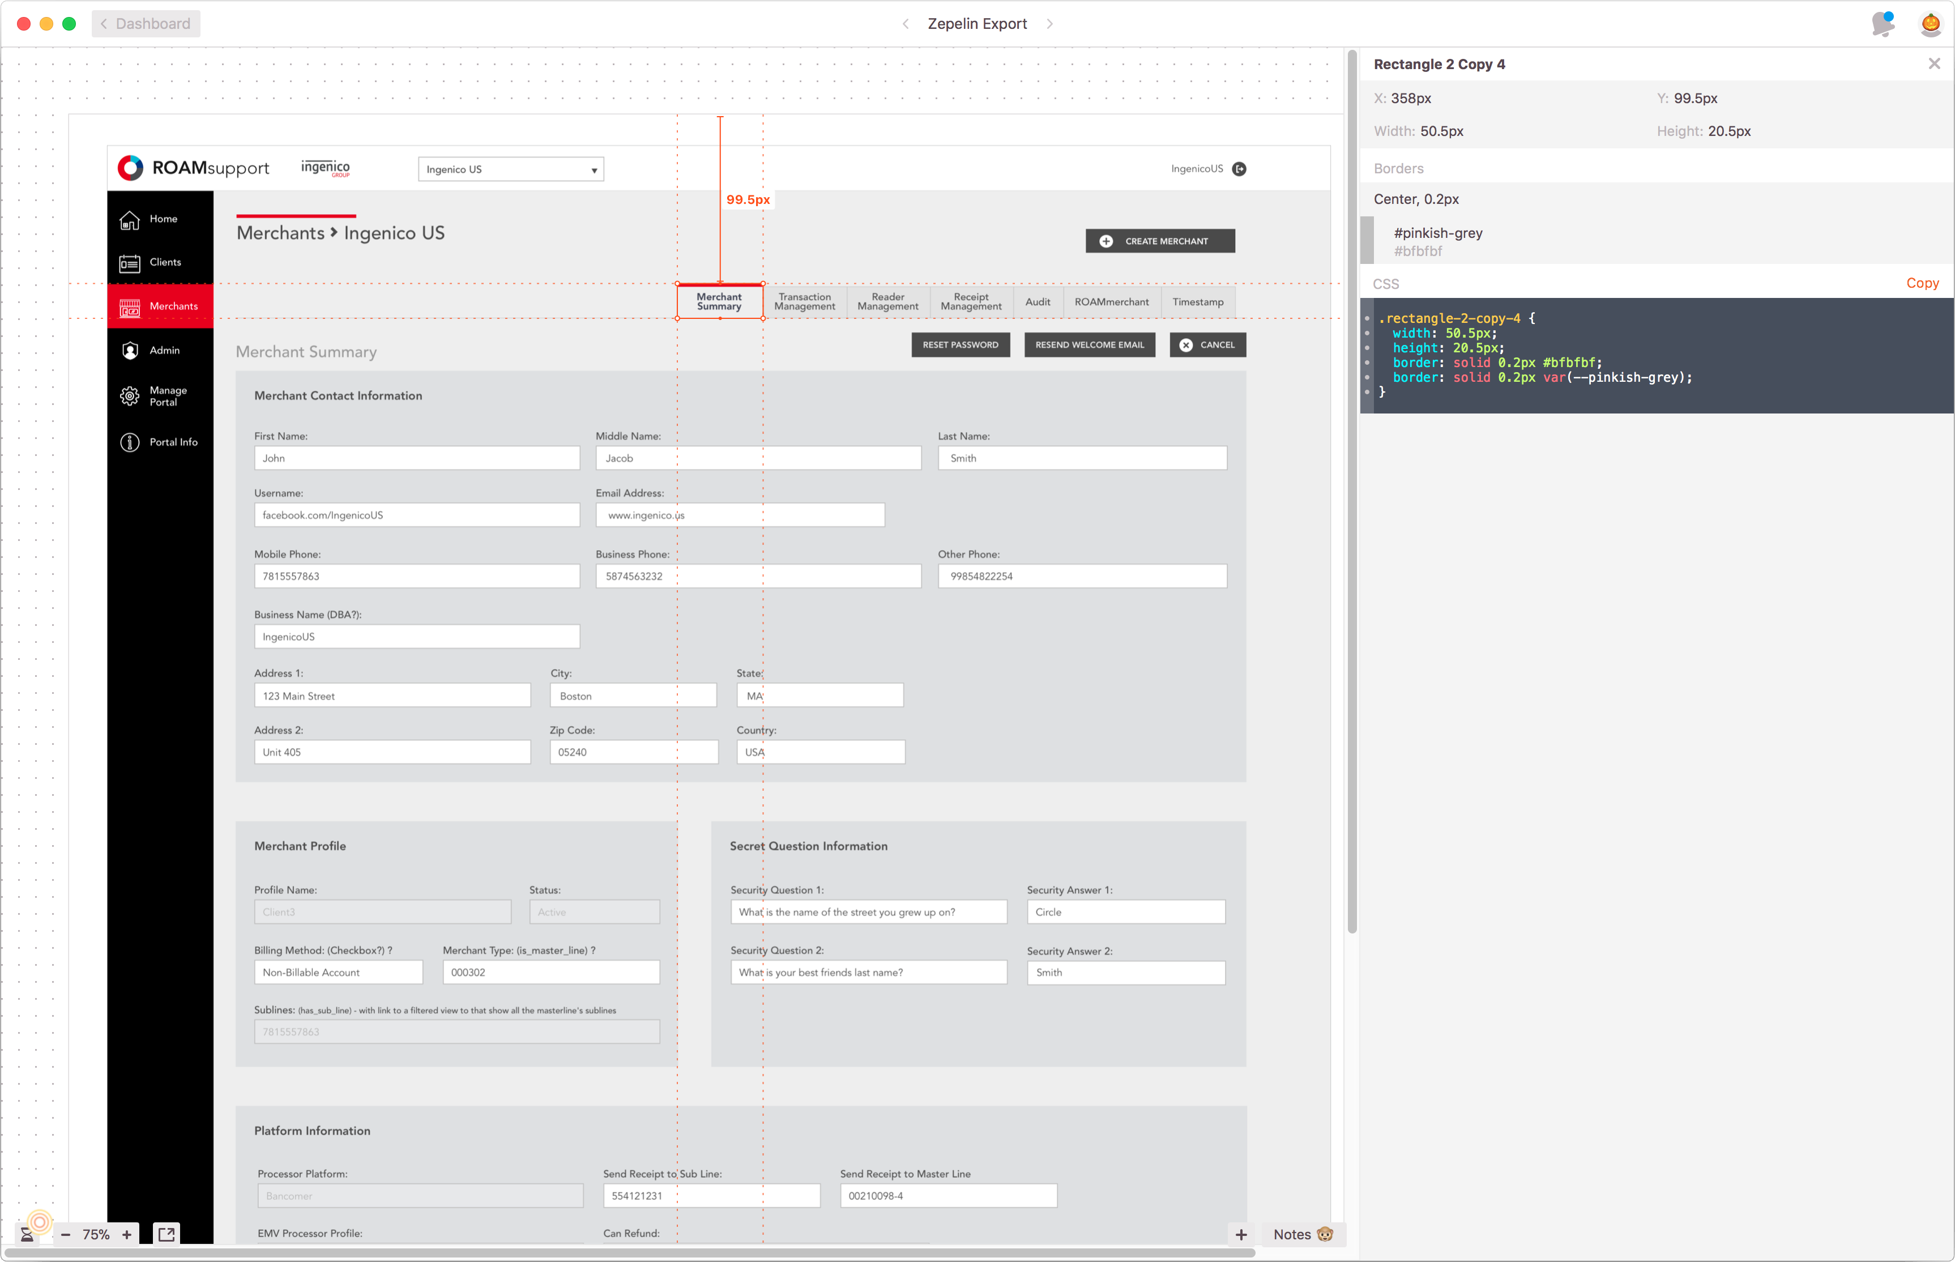Open the Audit tab
The width and height of the screenshot is (1955, 1262).
[1038, 301]
